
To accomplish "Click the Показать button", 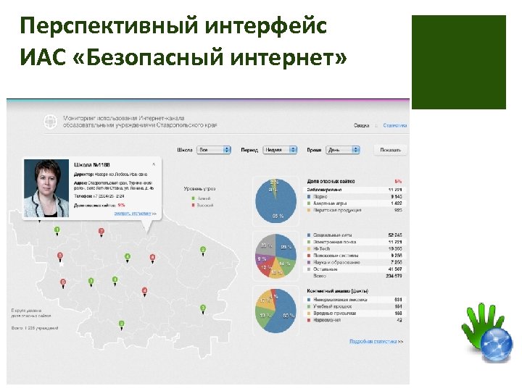I will click(391, 150).
